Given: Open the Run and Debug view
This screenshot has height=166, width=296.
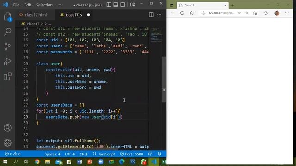Looking at the screenshot, I should pyautogui.click(x=7, y=61).
